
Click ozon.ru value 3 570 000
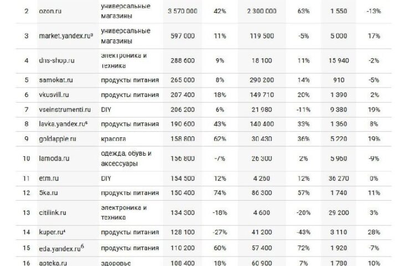182,11
